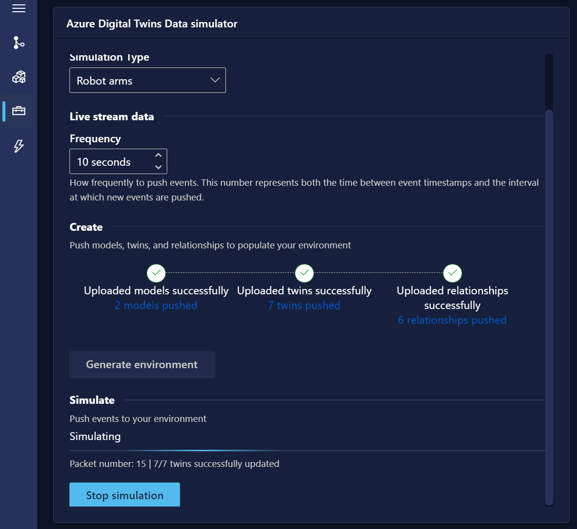The width and height of the screenshot is (577, 529).
Task: Increase frequency with the up arrow
Action: (158, 155)
